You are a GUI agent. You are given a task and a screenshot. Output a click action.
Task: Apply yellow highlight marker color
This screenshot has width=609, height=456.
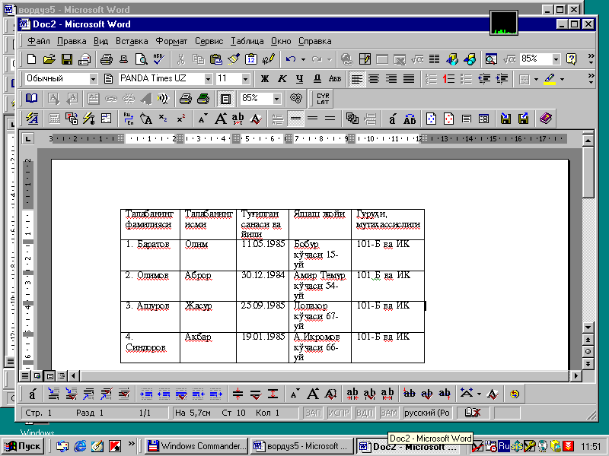click(x=550, y=79)
